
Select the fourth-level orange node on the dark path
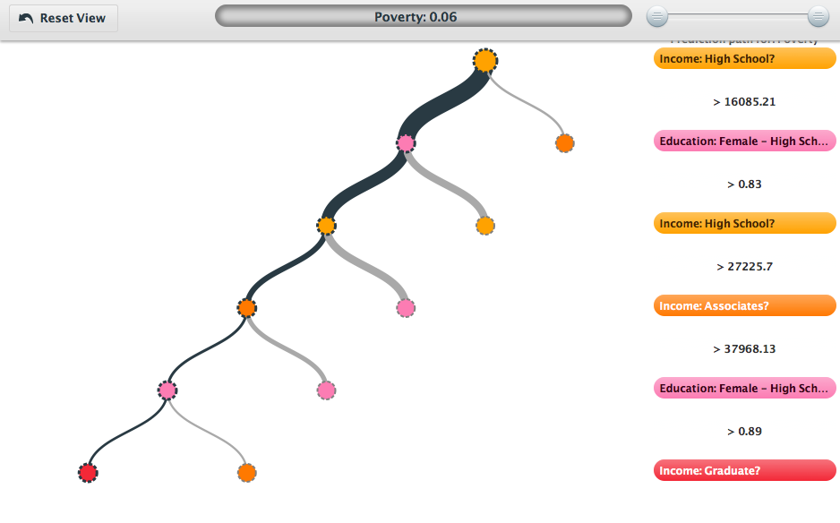(x=247, y=308)
